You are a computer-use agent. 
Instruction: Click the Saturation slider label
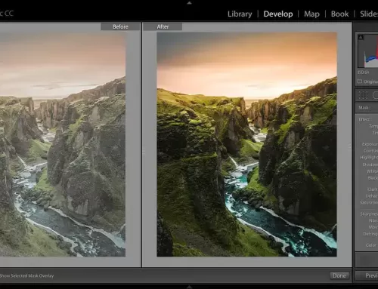[x=369, y=202]
